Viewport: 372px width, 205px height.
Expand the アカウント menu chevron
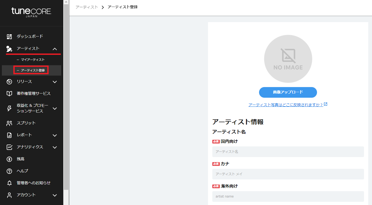(55, 195)
